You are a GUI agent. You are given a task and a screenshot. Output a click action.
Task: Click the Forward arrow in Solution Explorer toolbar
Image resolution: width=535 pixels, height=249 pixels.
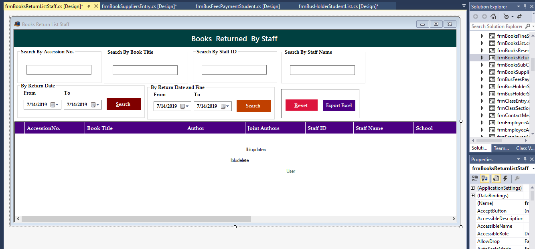pos(484,16)
